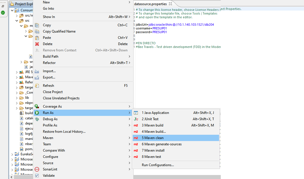Click the Refresh icon in context menu
This screenshot has height=179, width=304.
click(37, 86)
